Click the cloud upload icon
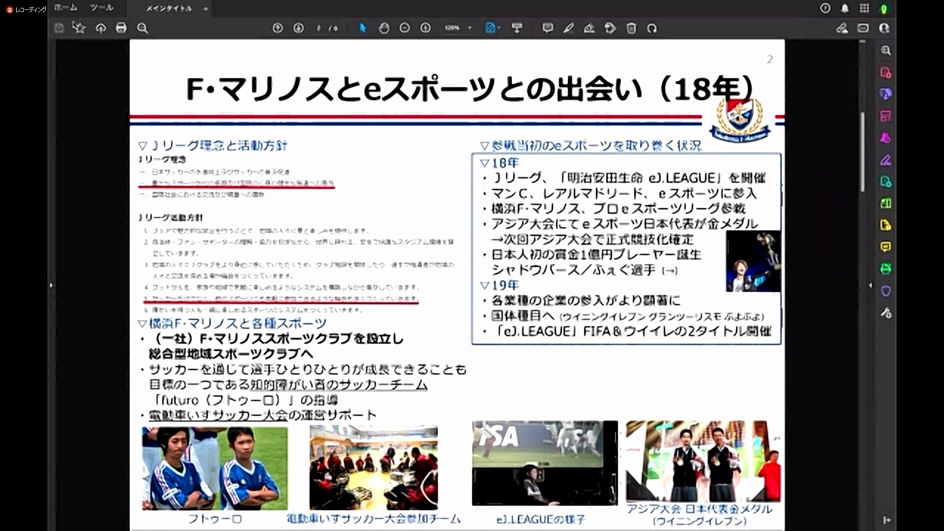Screen dimensions: 944x531 pyautogui.click(x=100, y=28)
